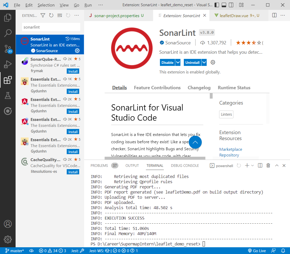
Task: Open manage gear on SonarLint list item
Action: (77, 51)
